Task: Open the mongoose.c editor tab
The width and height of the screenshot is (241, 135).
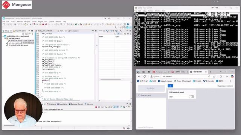Action: click(x=73, y=31)
